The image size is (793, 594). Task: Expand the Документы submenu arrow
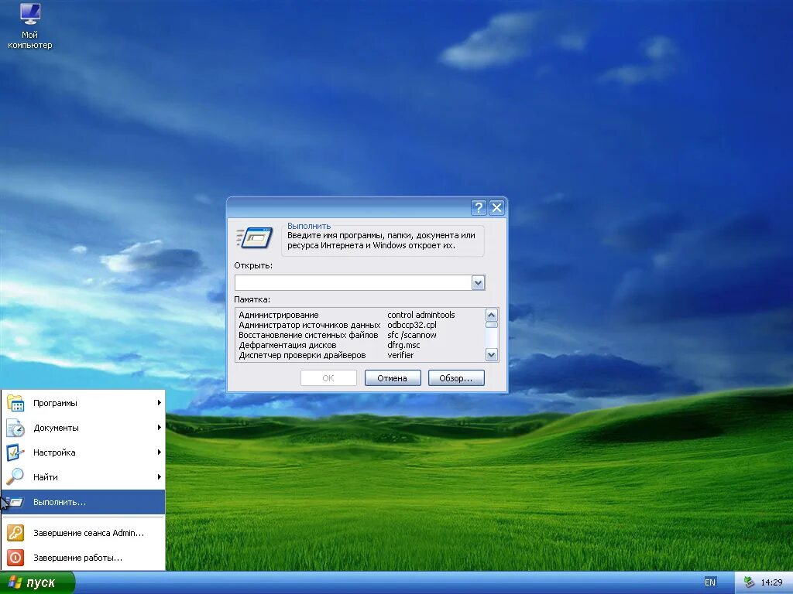coord(159,427)
